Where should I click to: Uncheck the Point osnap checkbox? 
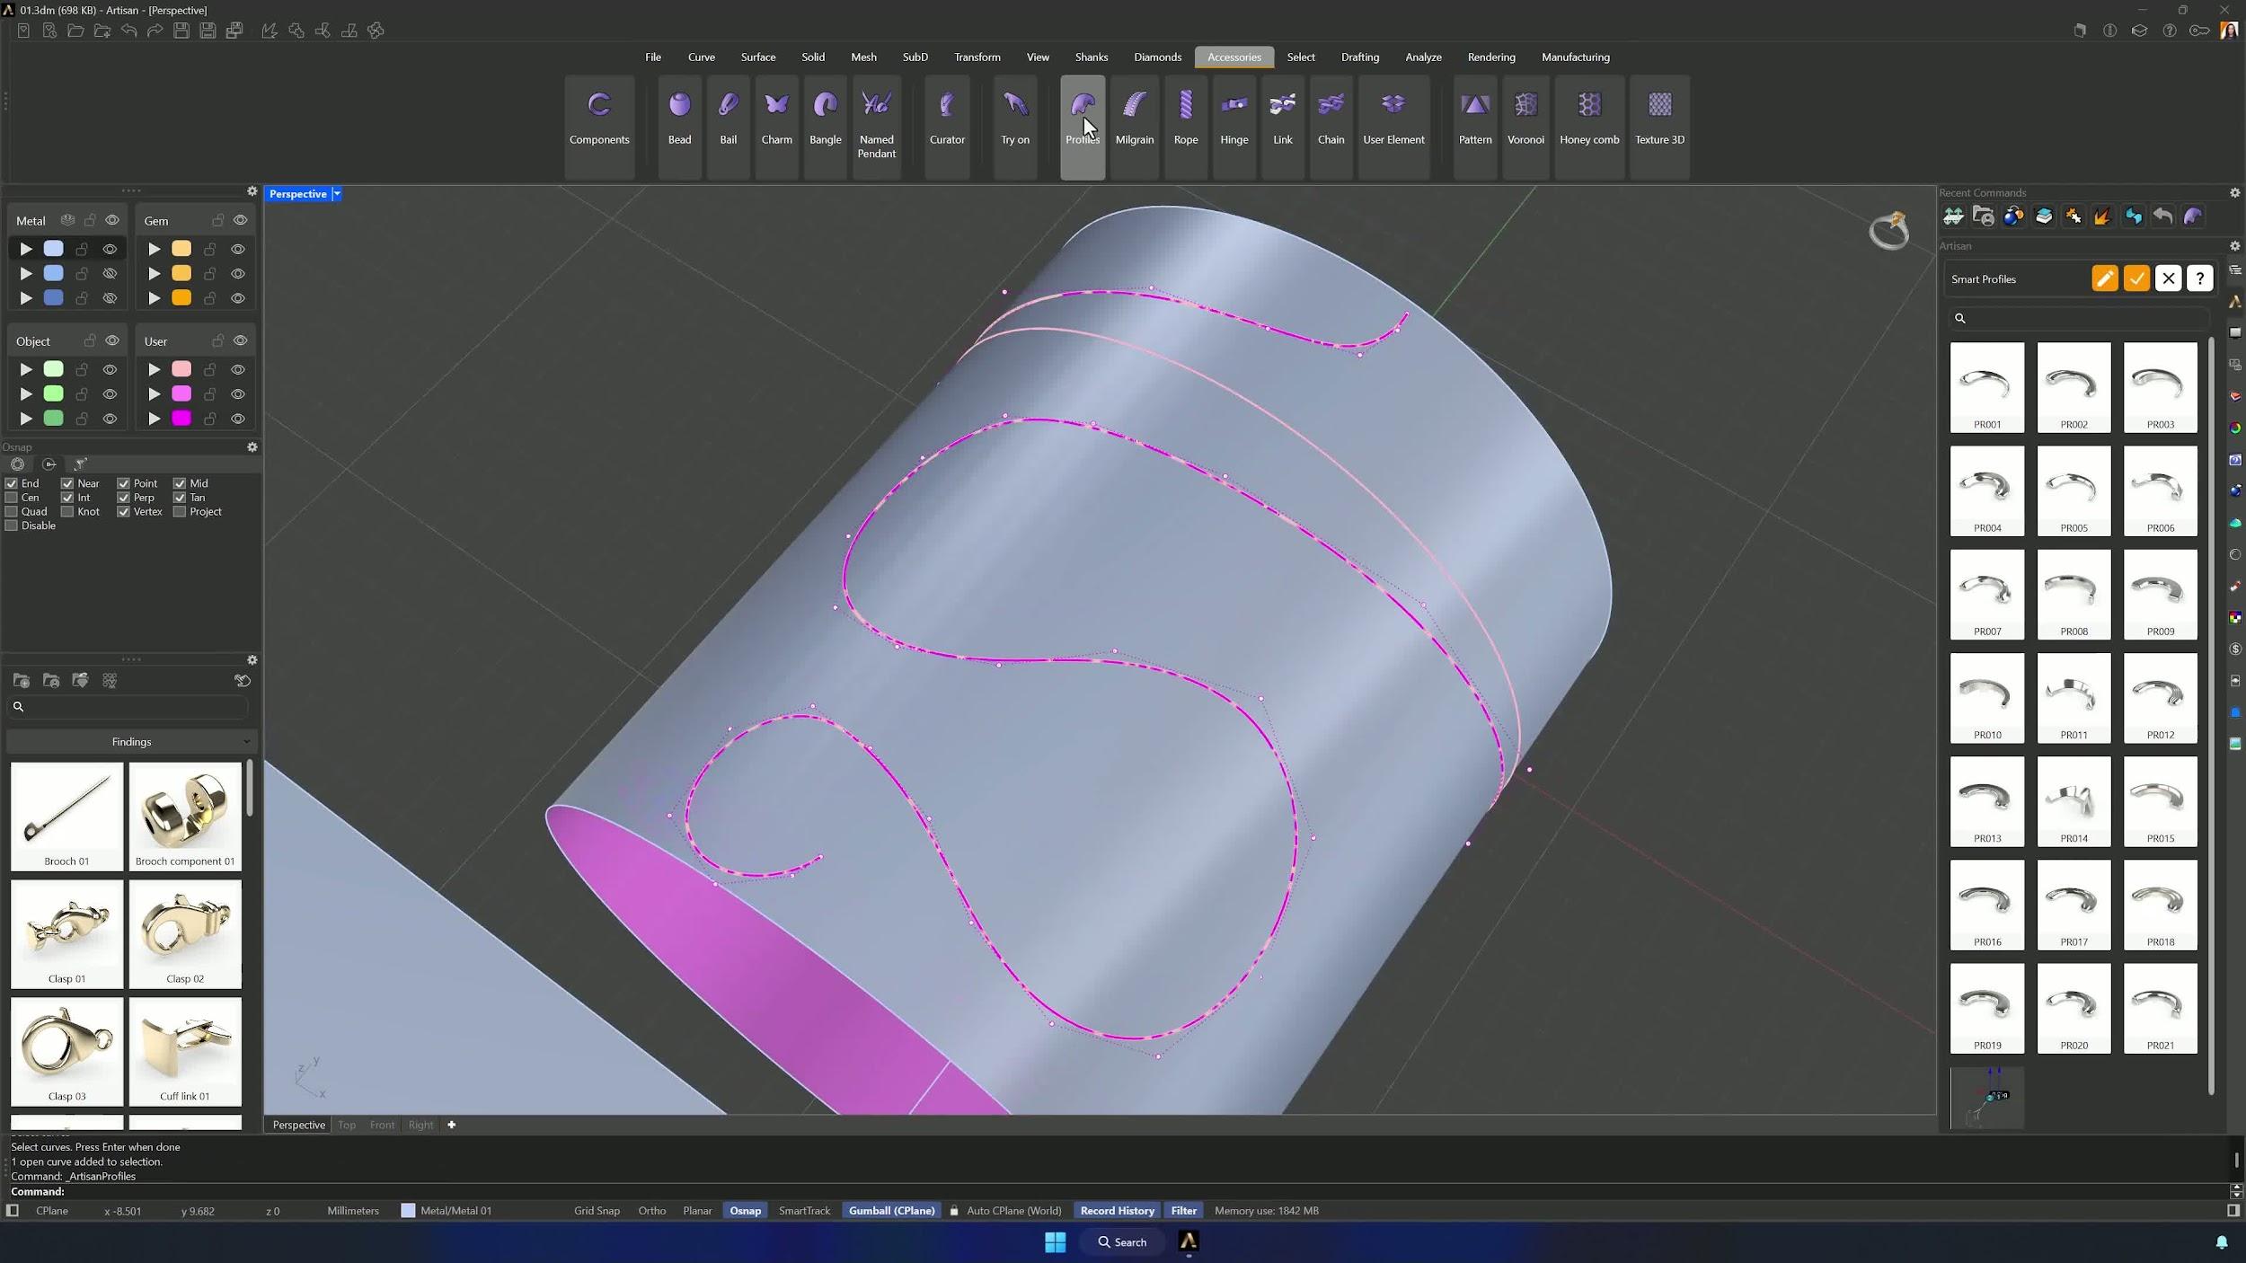point(124,483)
